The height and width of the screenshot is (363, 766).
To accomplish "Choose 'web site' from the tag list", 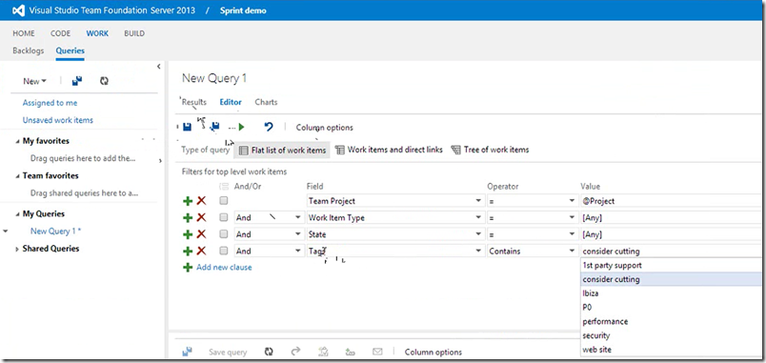I will coord(671,350).
